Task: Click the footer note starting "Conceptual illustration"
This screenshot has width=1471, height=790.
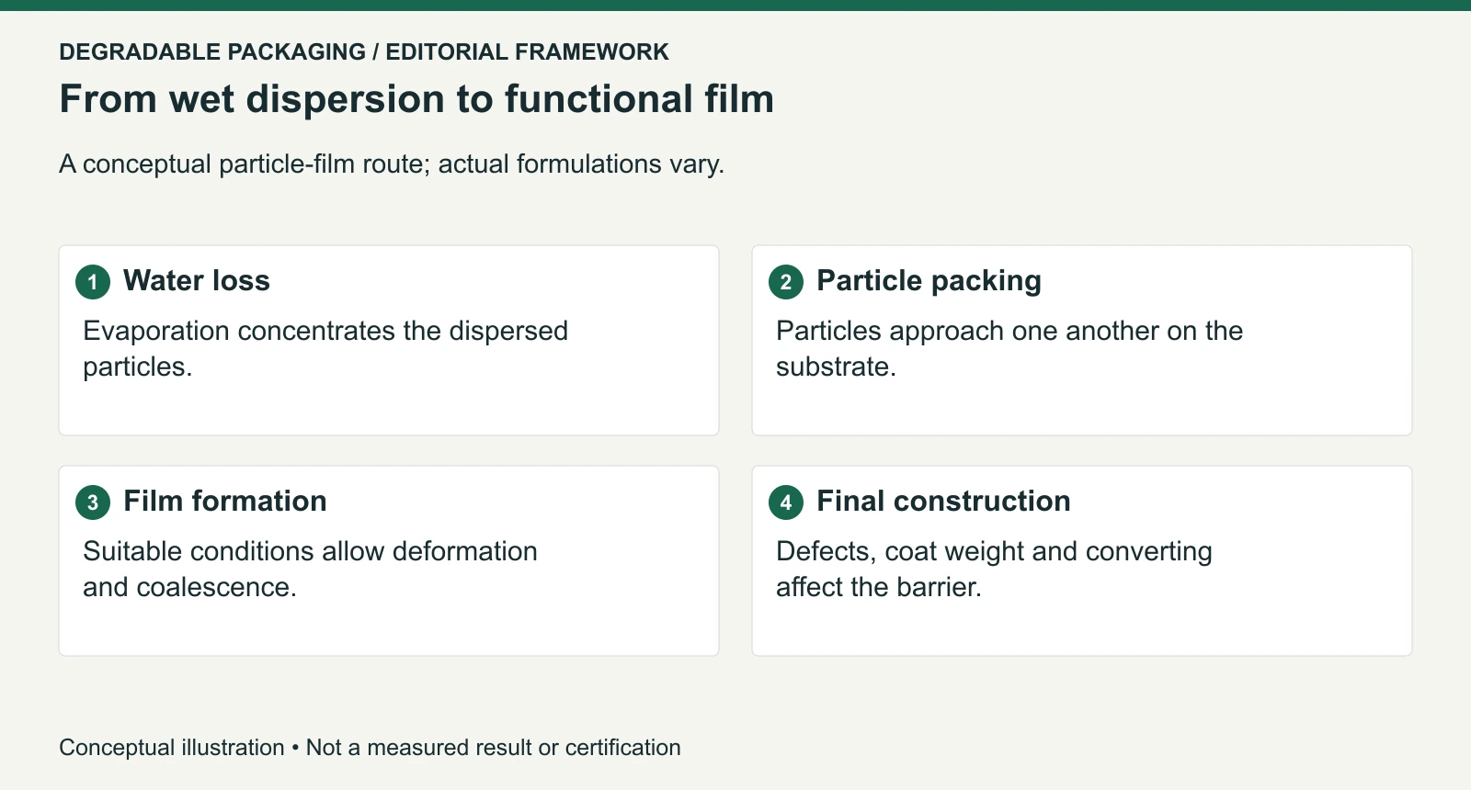Action: click(x=370, y=747)
